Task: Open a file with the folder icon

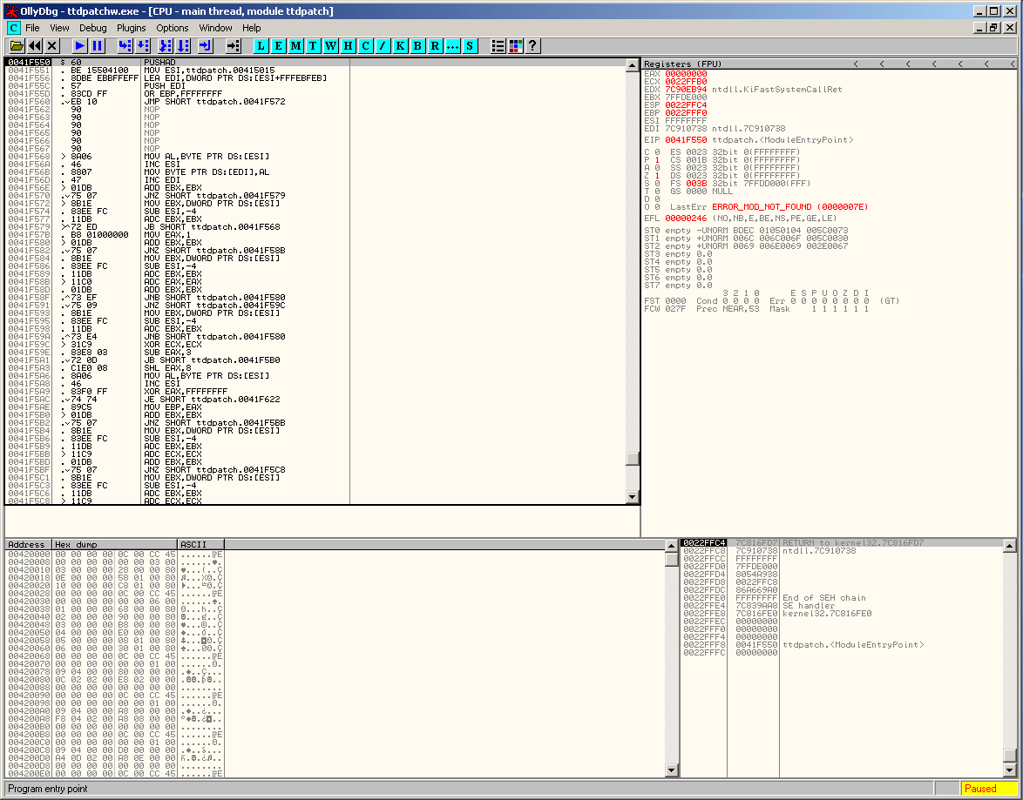Action: [17, 45]
